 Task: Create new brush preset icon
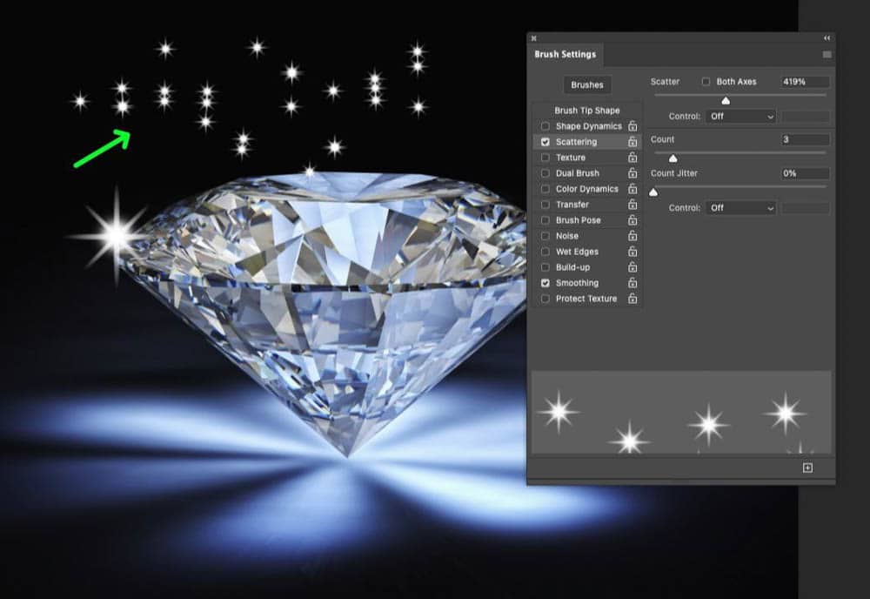point(808,468)
